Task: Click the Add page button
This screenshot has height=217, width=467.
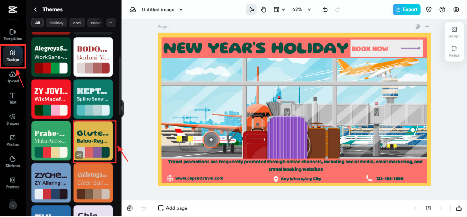Action: pyautogui.click(x=173, y=208)
